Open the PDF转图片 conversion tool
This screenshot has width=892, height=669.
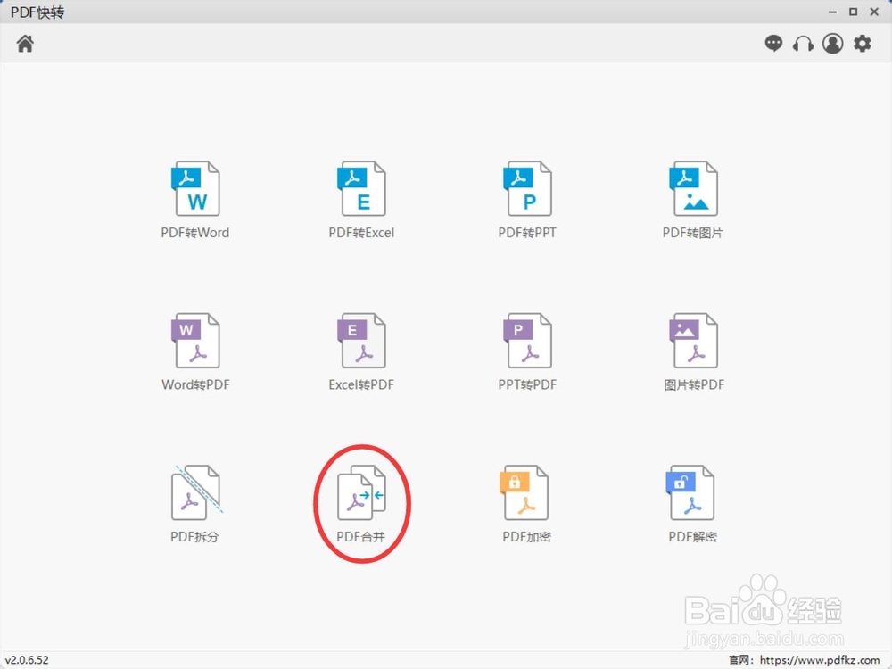[693, 200]
